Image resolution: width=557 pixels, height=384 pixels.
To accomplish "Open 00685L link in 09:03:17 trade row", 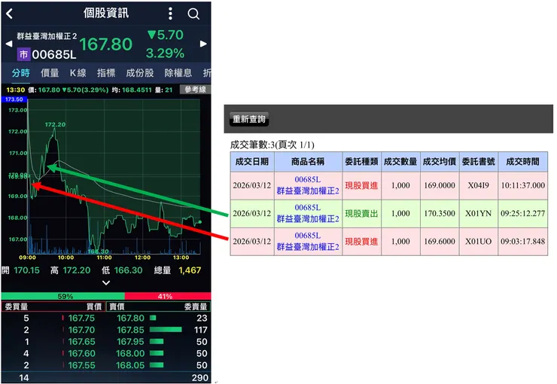I will (x=308, y=236).
